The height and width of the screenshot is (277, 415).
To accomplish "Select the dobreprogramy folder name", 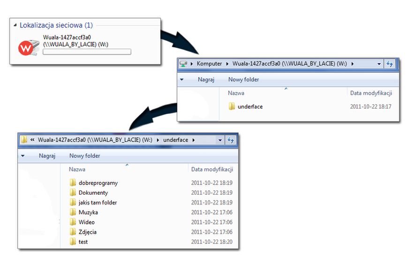I will pyautogui.click(x=98, y=183).
